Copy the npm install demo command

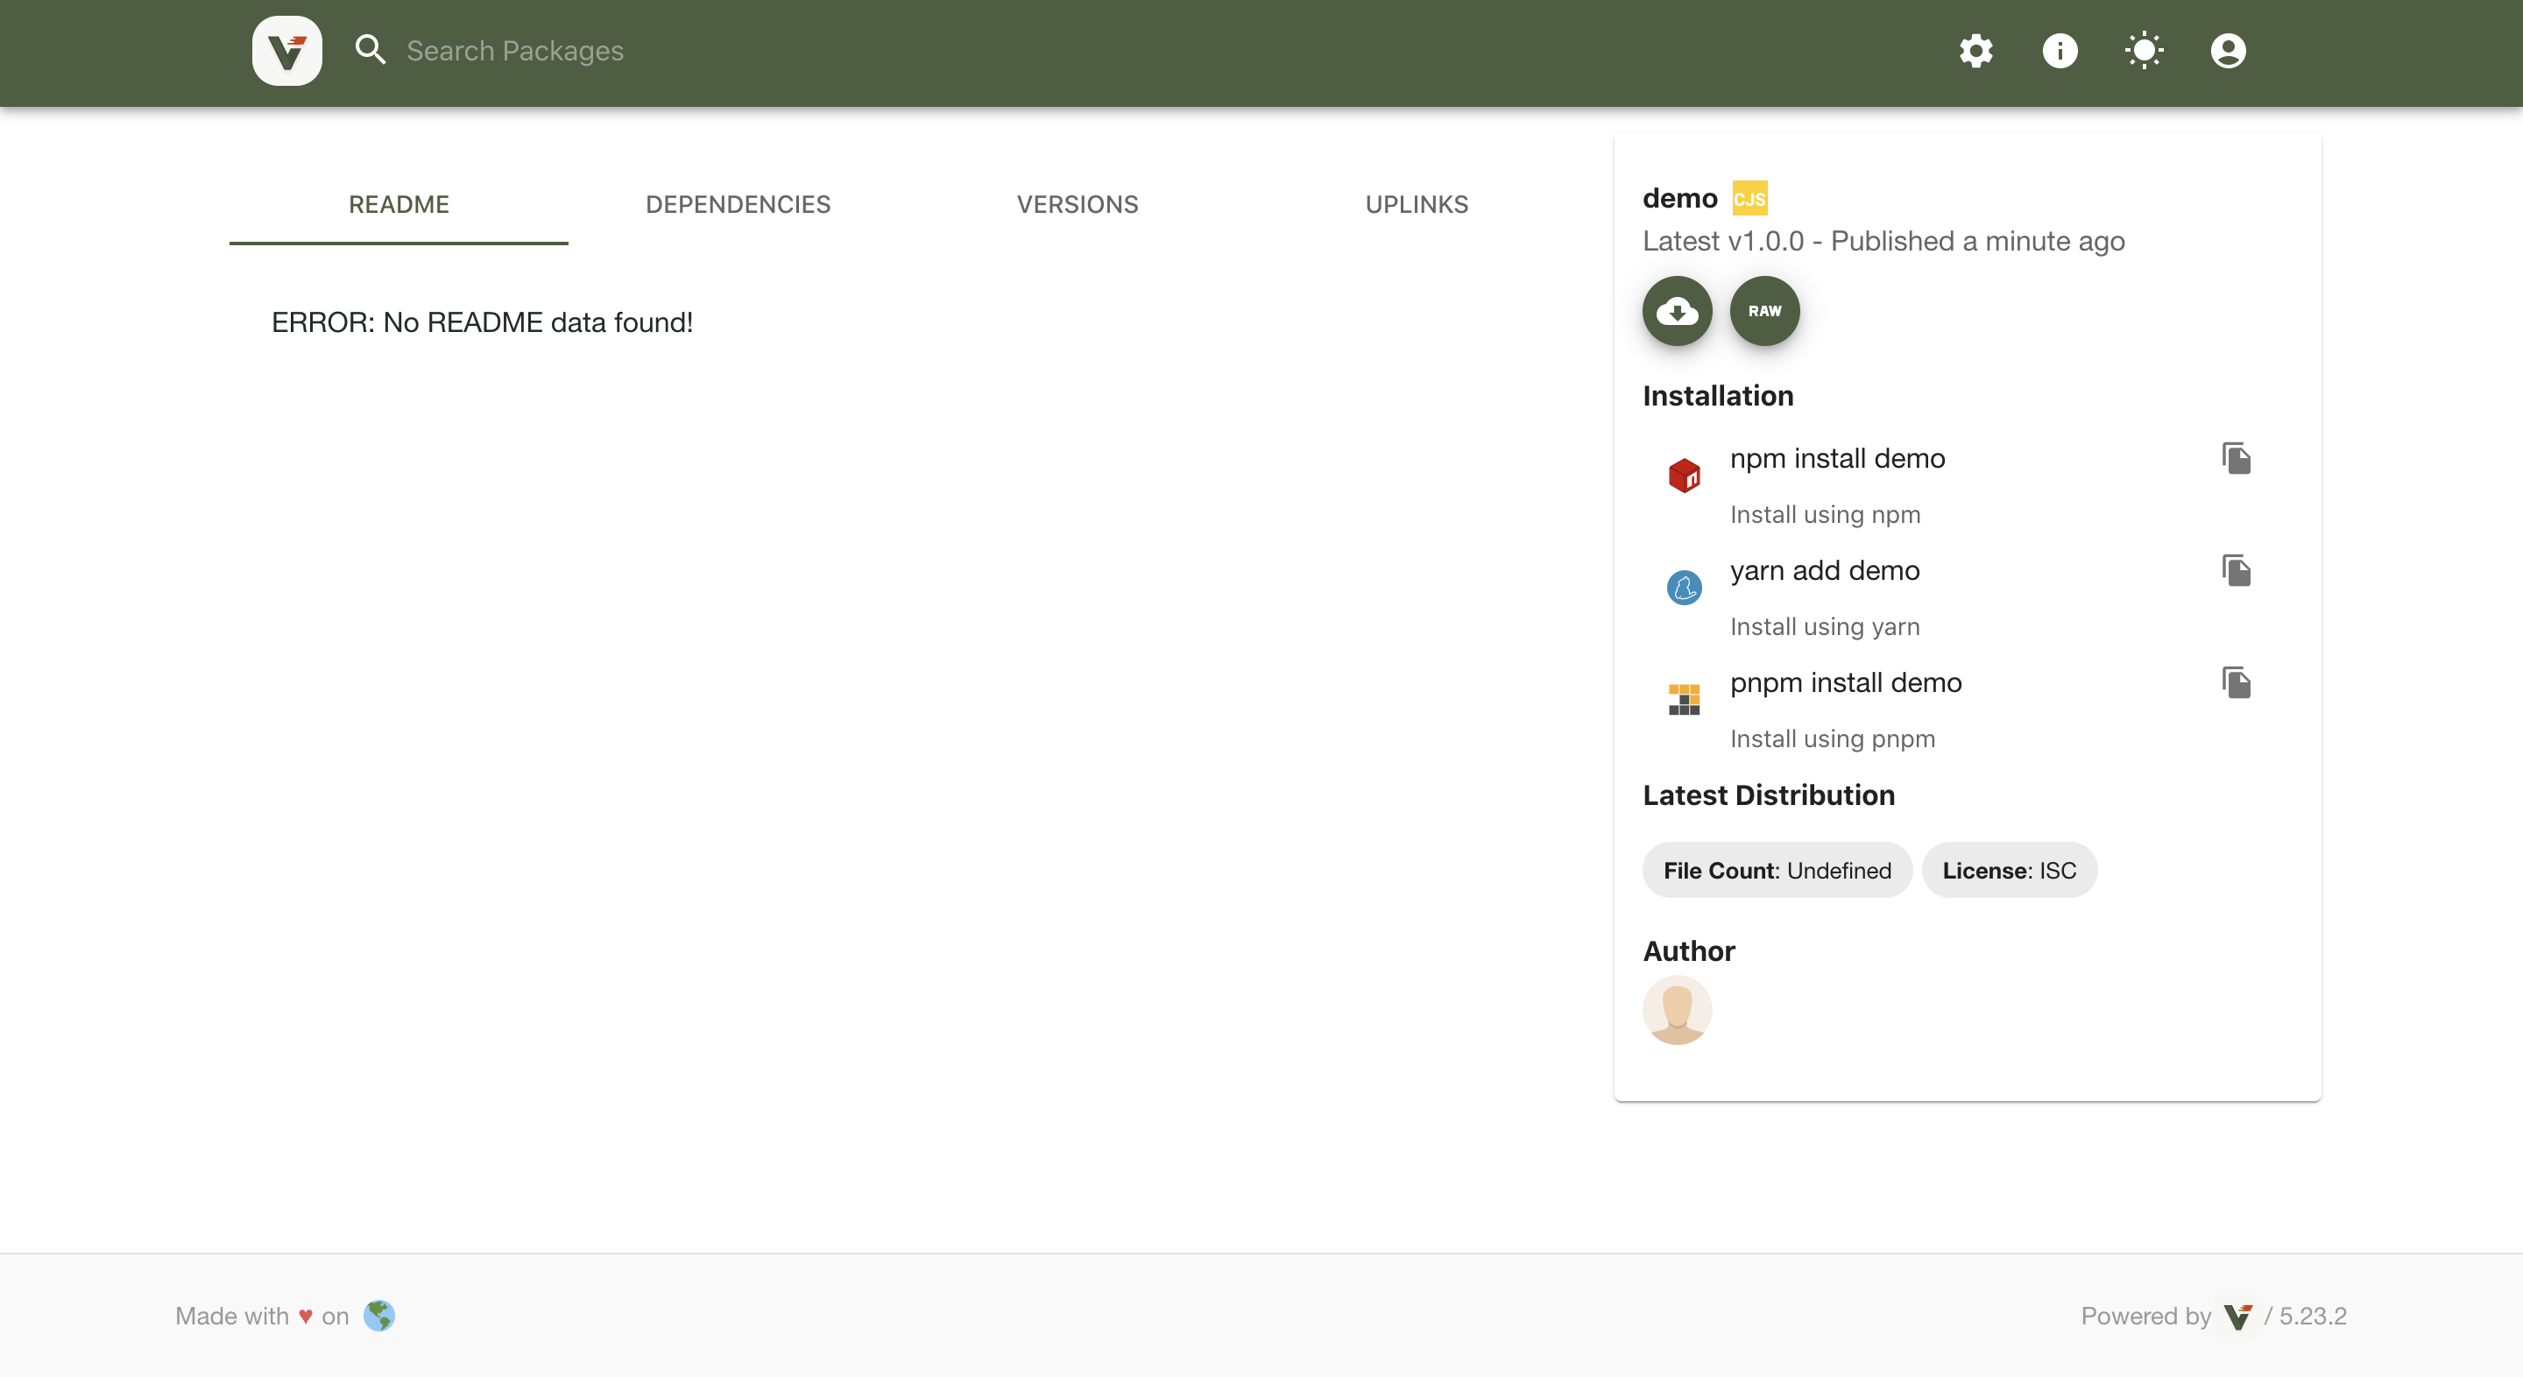[x=2236, y=458]
